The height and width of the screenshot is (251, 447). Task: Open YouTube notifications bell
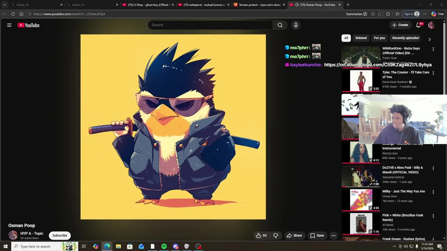click(419, 25)
